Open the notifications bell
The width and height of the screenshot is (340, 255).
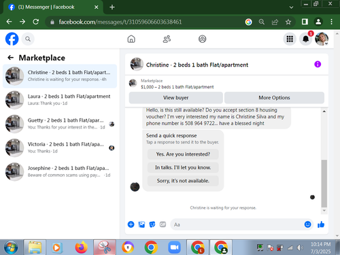[305, 39]
